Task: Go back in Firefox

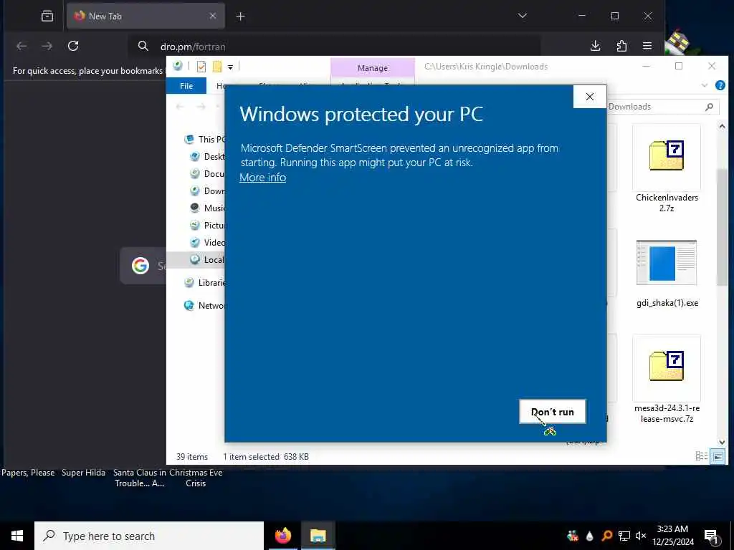Action: tap(22, 46)
